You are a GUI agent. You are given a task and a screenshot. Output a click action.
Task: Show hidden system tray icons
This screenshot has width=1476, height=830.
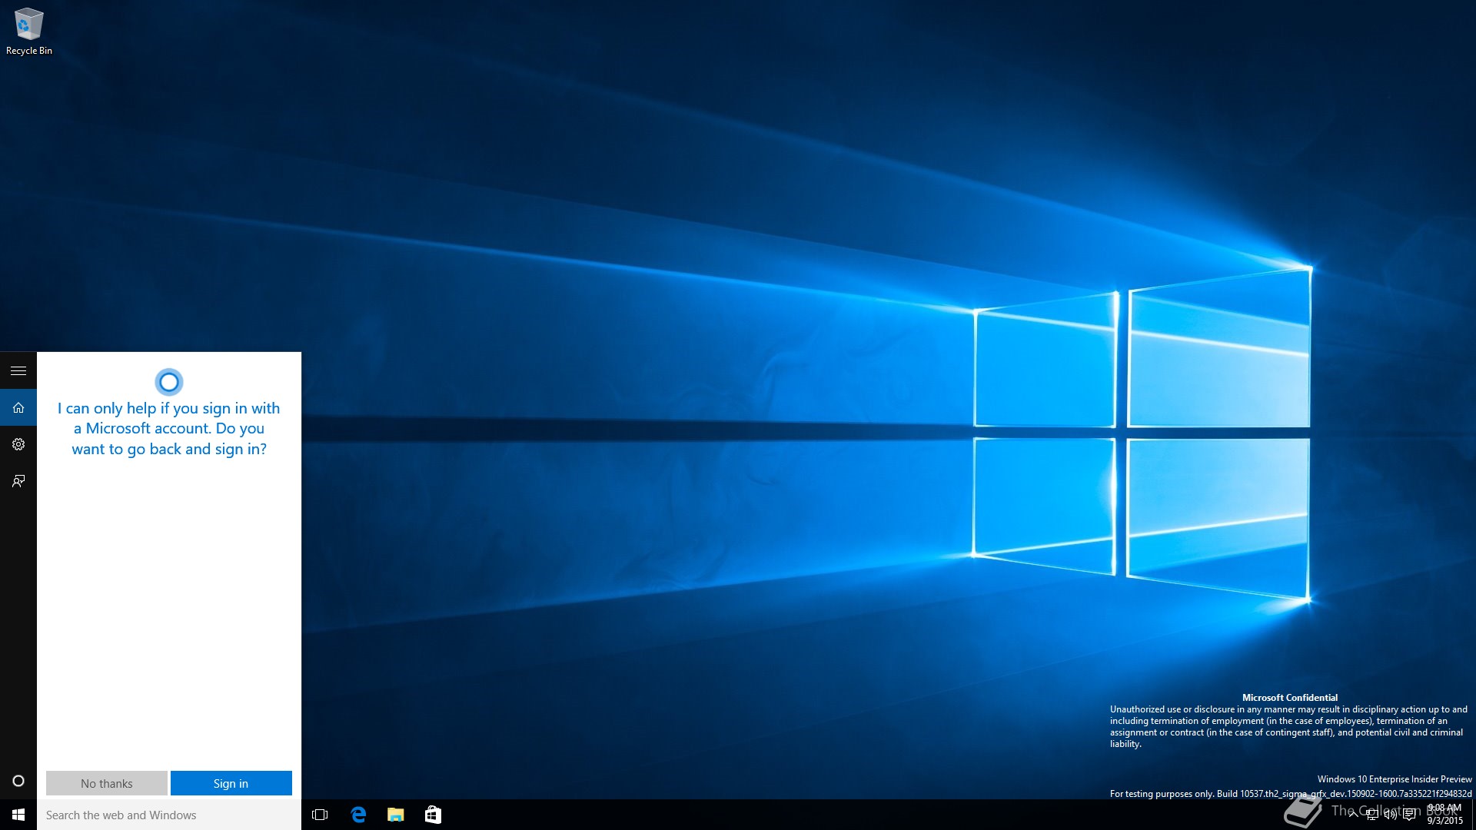pos(1353,815)
